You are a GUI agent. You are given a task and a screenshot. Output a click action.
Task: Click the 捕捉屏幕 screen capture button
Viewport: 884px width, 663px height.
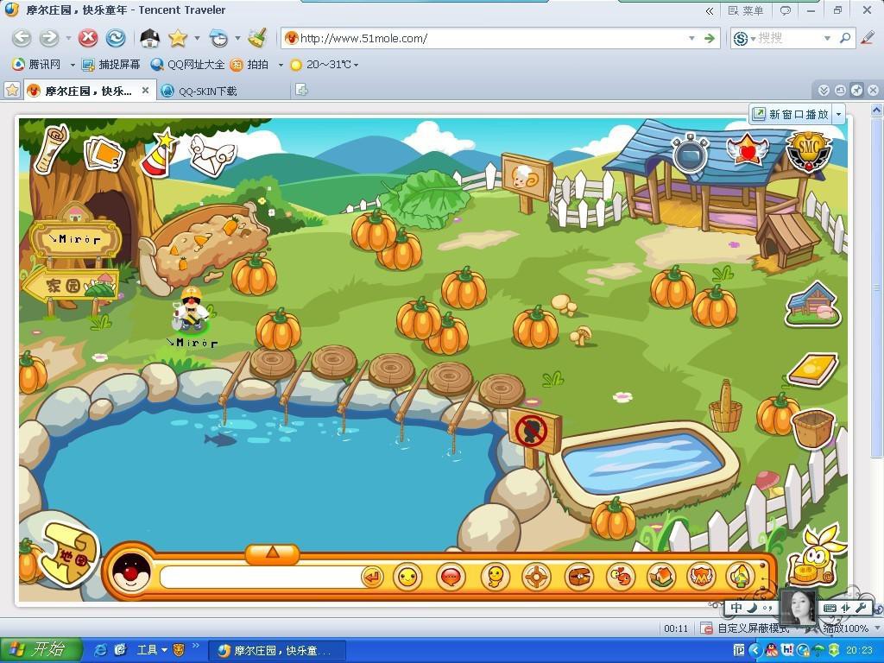coord(111,64)
